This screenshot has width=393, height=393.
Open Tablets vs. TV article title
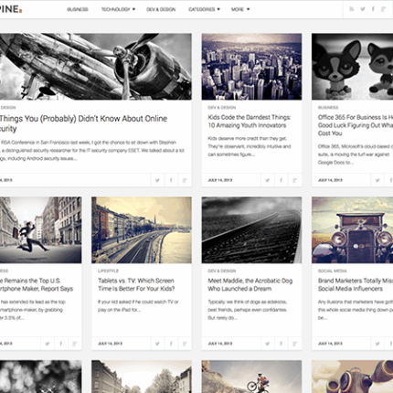(x=136, y=284)
